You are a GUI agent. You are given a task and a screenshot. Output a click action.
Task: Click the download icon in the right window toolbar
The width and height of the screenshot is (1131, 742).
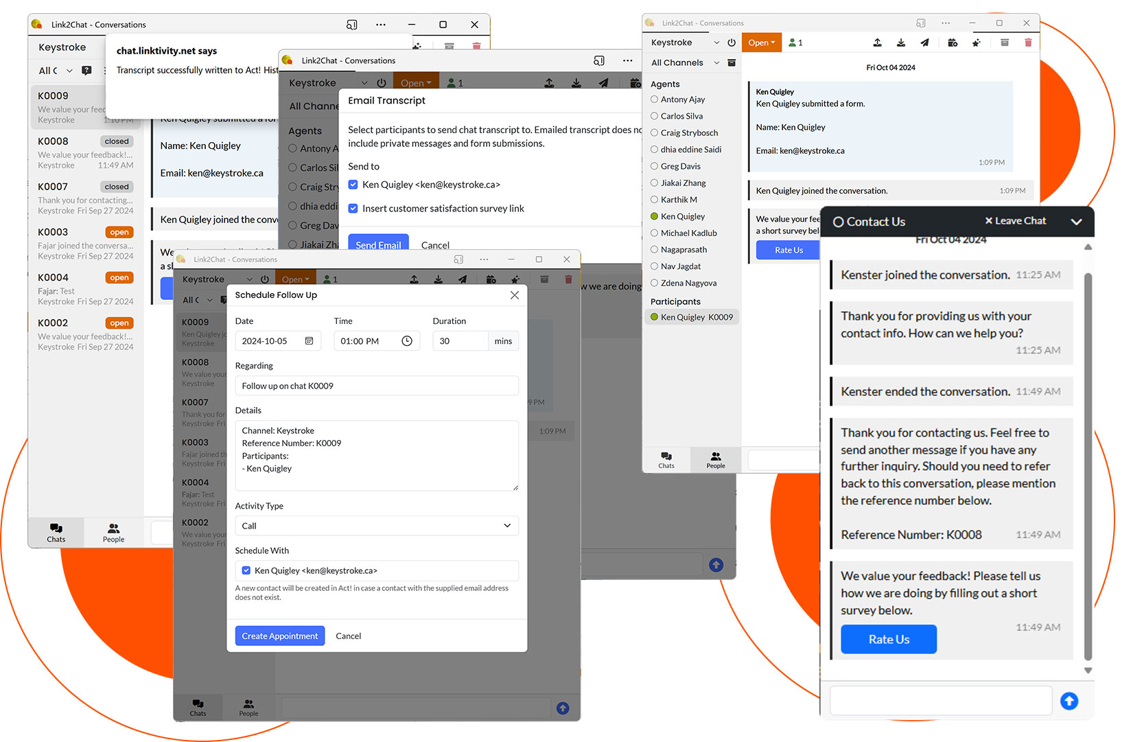901,43
